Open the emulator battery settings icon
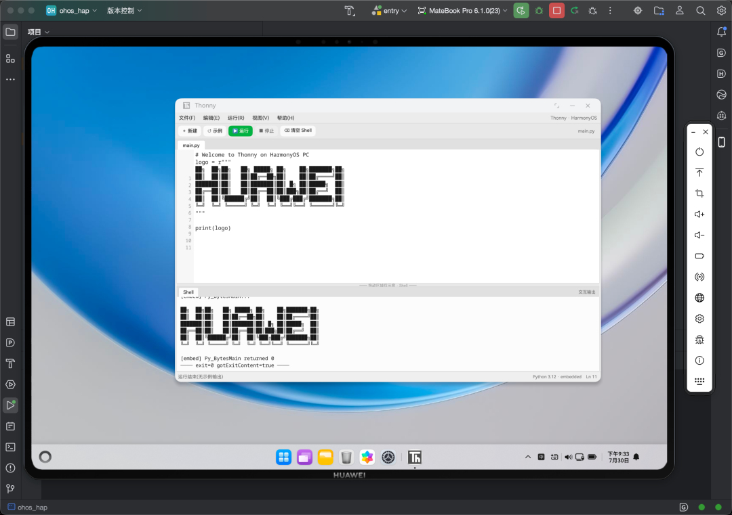 [699, 256]
